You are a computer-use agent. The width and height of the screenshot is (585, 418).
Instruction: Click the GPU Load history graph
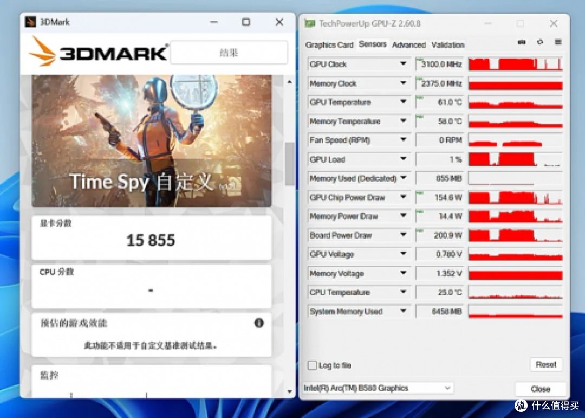515,159
